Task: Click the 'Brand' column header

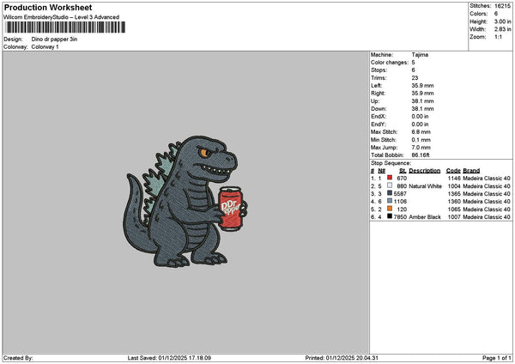Action: pyautogui.click(x=471, y=171)
